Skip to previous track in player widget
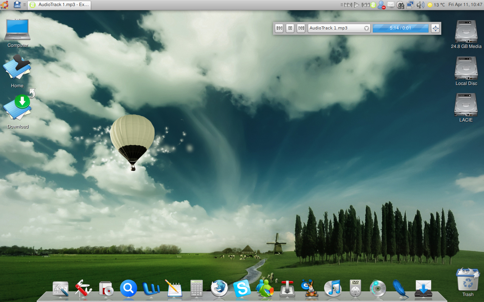This screenshot has height=302, width=484. click(279, 28)
